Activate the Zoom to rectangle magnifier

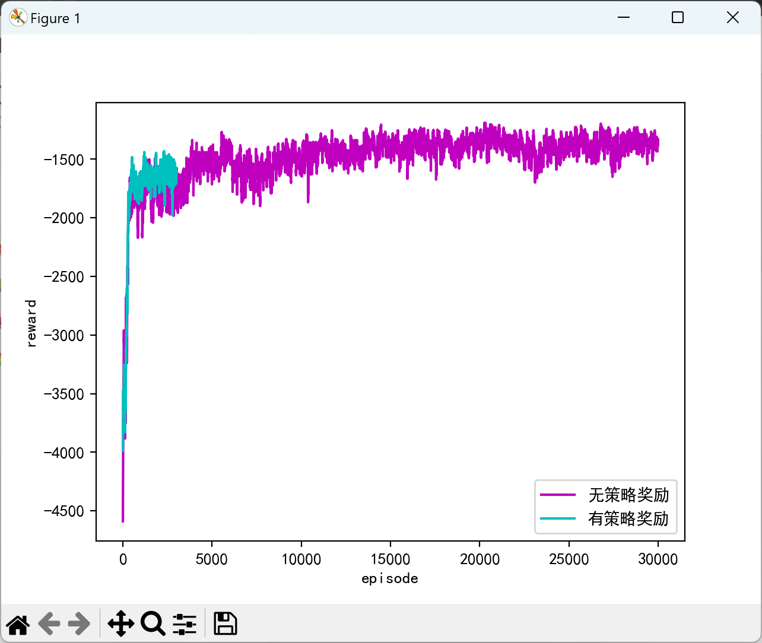[153, 623]
